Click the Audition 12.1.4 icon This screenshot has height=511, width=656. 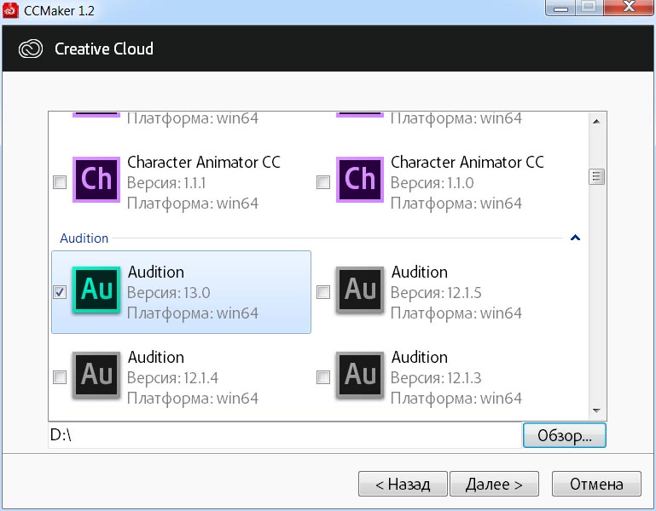tap(96, 375)
